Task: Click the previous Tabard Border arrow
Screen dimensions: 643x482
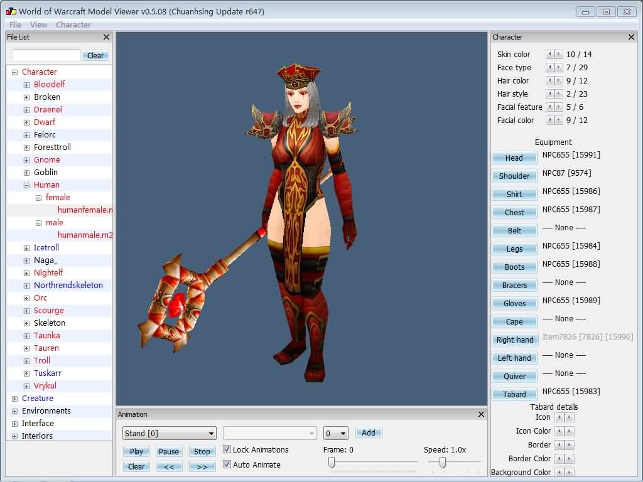Action: [x=559, y=445]
